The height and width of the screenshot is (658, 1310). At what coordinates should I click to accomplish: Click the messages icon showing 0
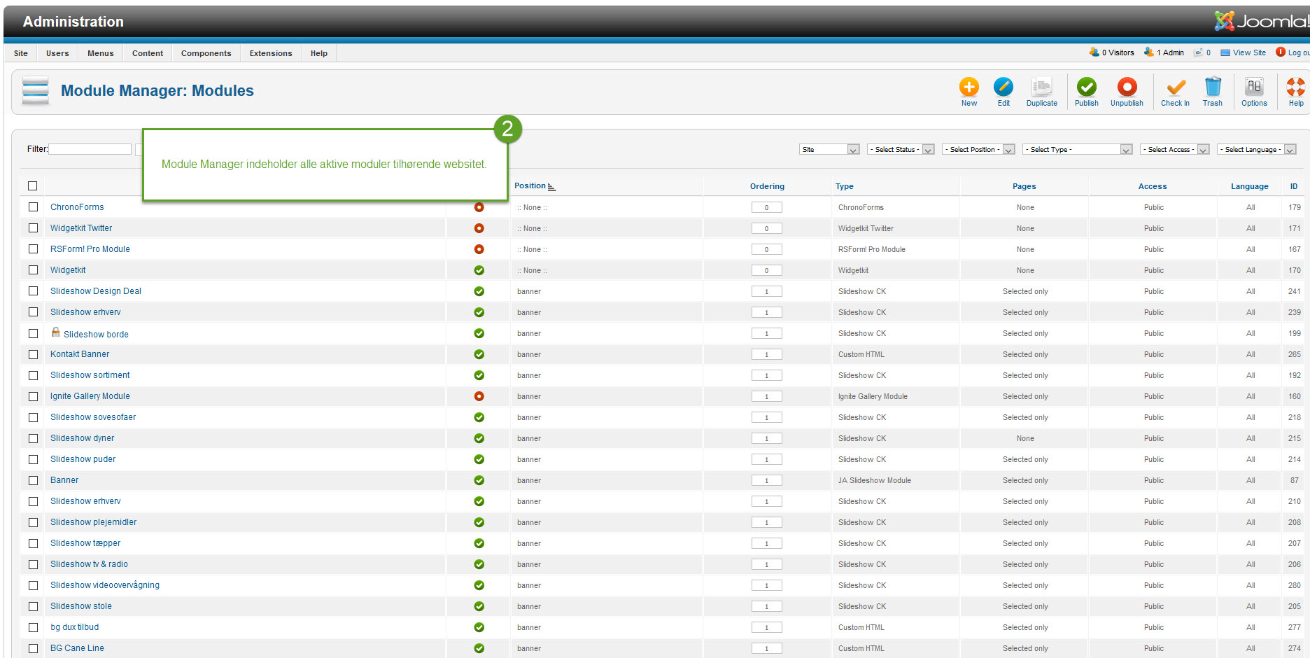1198,52
